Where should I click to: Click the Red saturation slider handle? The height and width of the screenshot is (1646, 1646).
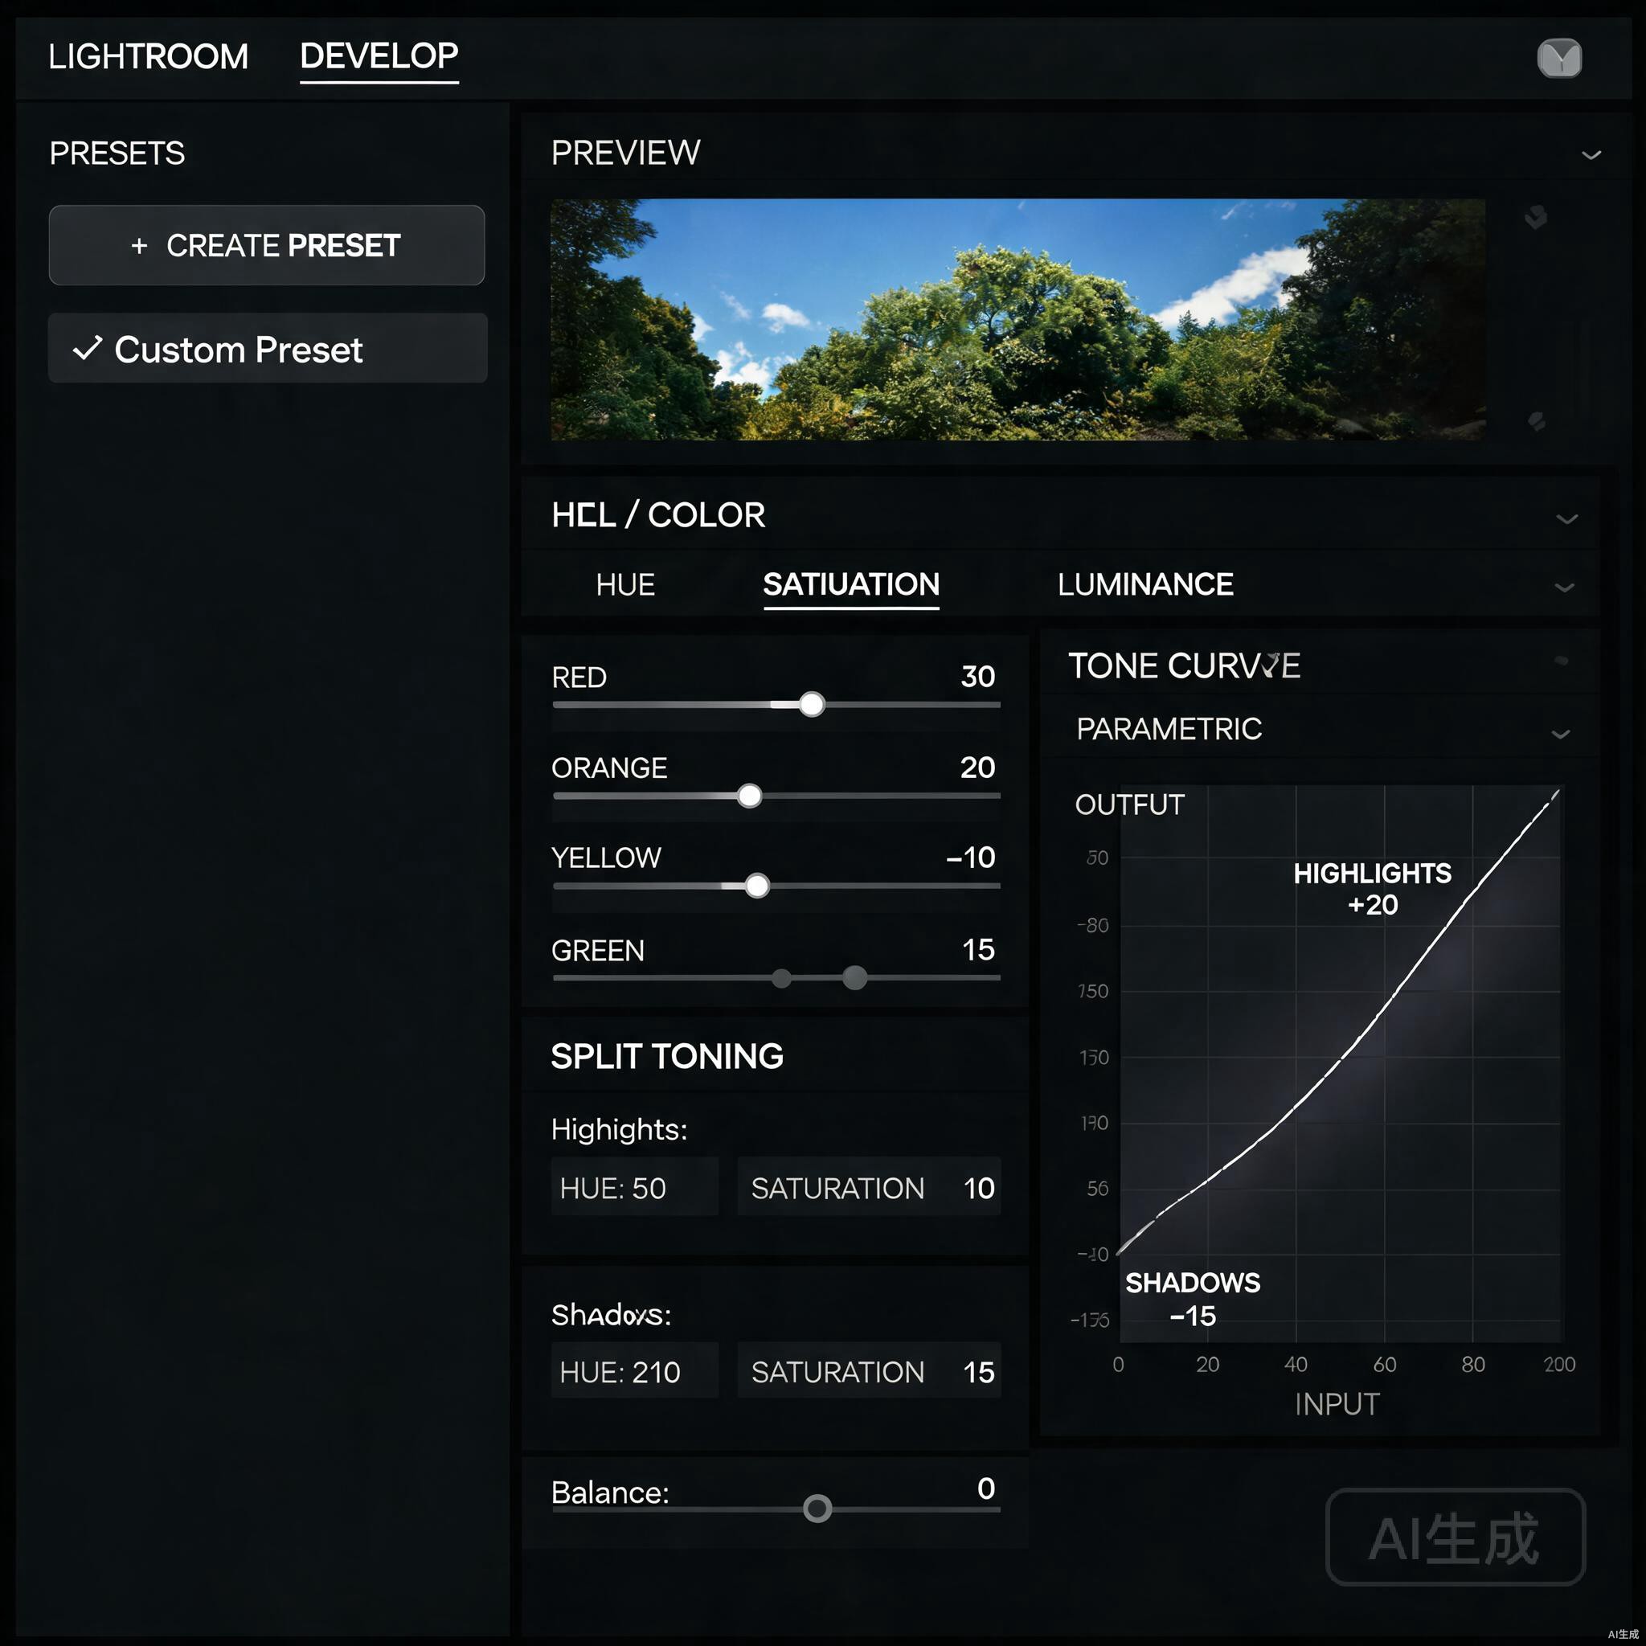click(x=812, y=705)
